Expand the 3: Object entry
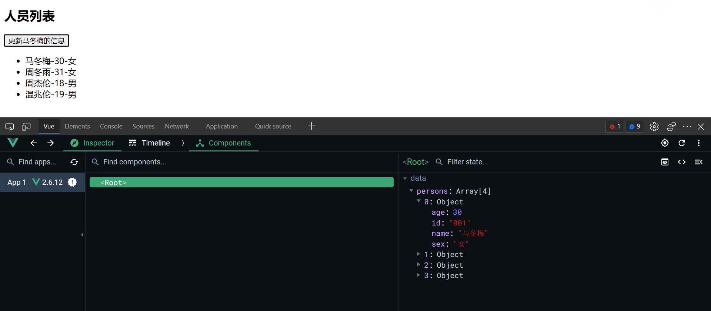The height and width of the screenshot is (311, 711). click(418, 275)
